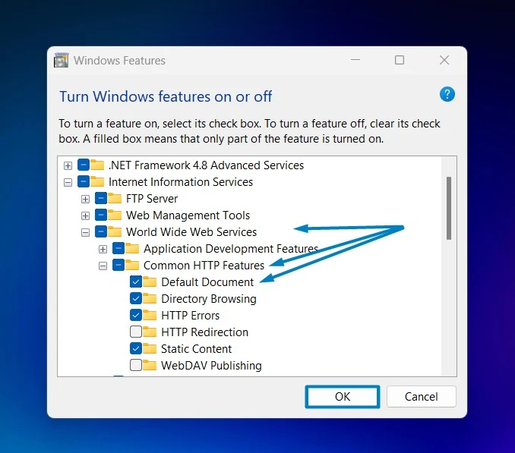This screenshot has height=453, width=515.
Task: Maximize the Windows Features window
Action: coord(400,60)
